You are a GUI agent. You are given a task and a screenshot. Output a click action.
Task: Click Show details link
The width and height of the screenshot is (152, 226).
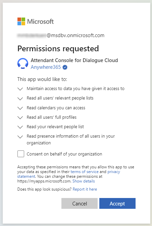[x=84, y=181]
